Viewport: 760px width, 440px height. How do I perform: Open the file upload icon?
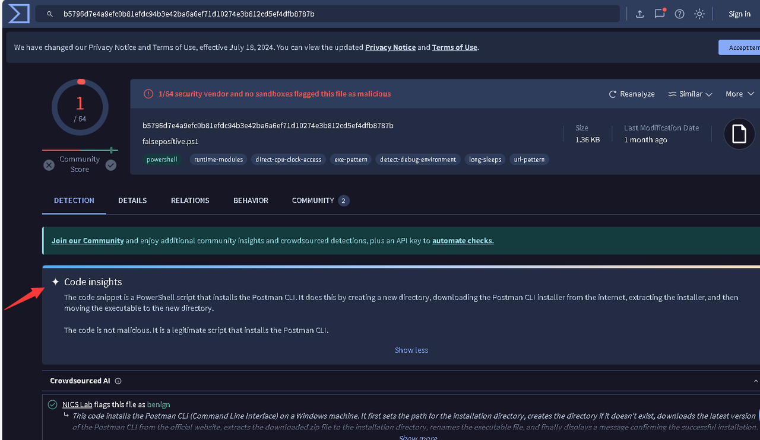[x=639, y=13]
